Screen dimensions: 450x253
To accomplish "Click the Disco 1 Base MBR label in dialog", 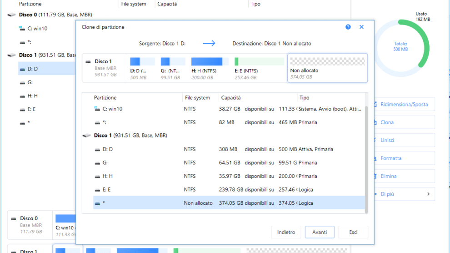I will click(105, 68).
